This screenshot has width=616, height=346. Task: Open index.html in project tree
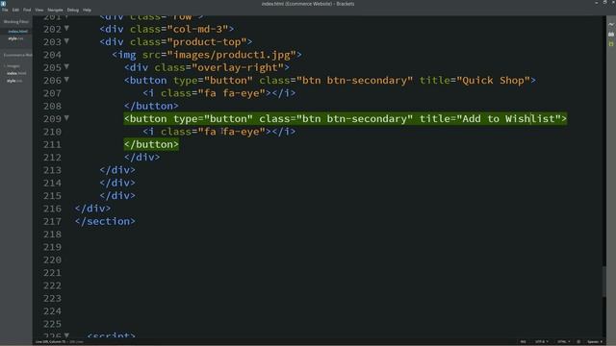tap(16, 73)
